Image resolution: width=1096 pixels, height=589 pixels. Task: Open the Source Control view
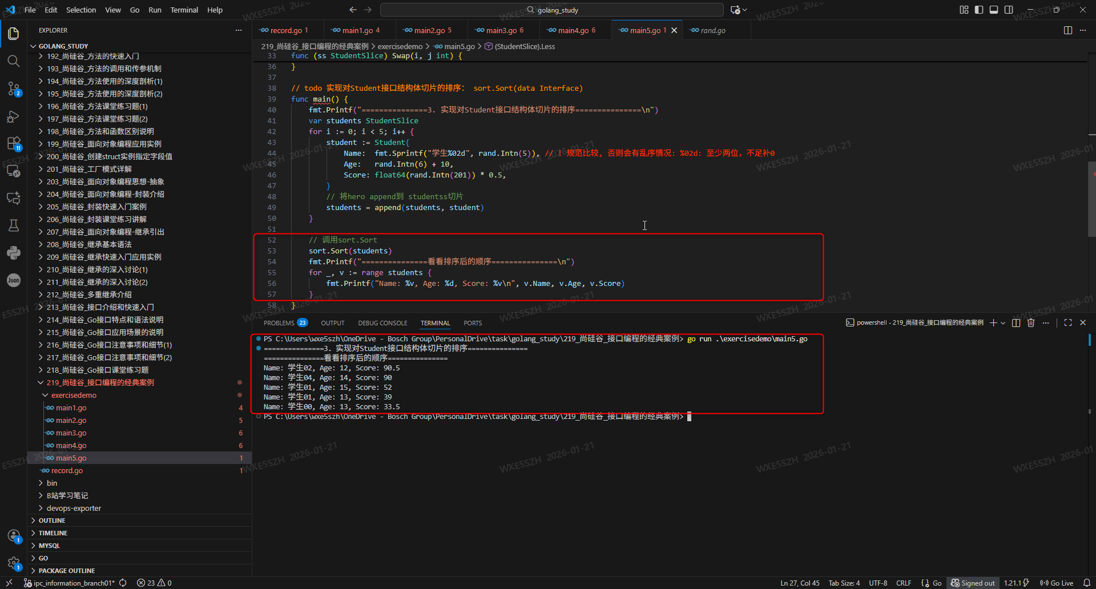click(x=14, y=88)
